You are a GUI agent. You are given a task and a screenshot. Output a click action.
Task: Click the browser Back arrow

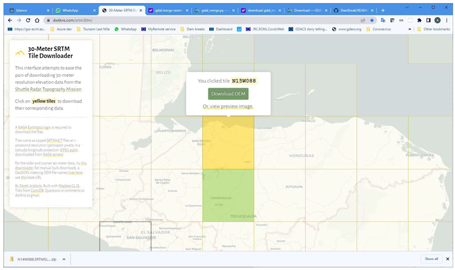(x=9, y=20)
